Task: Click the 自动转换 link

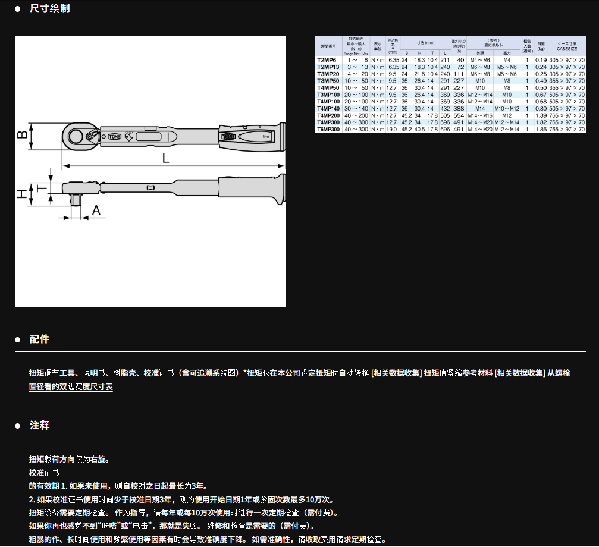Action: (x=354, y=373)
